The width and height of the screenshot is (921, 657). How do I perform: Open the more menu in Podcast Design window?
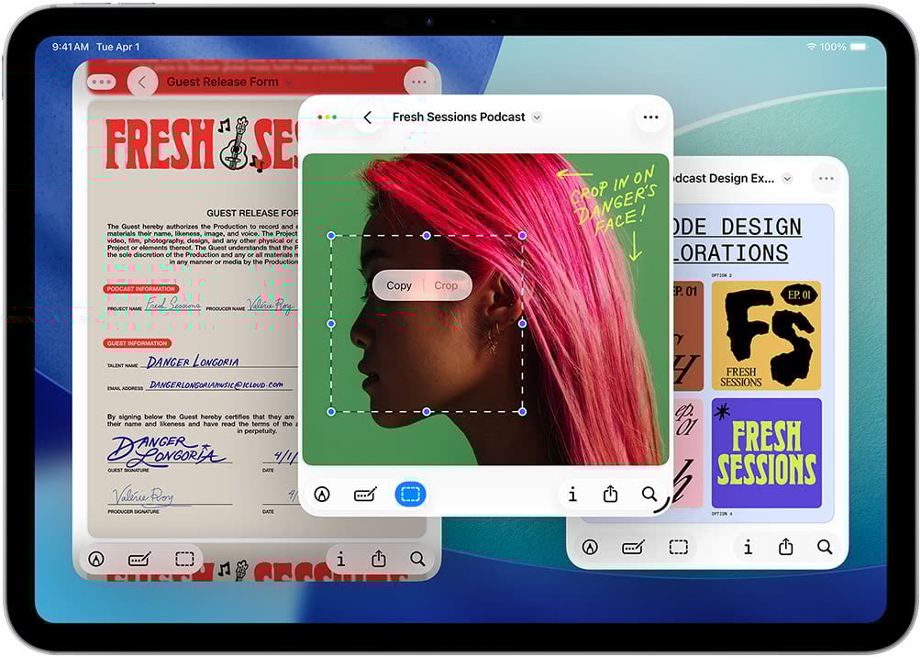point(826,179)
